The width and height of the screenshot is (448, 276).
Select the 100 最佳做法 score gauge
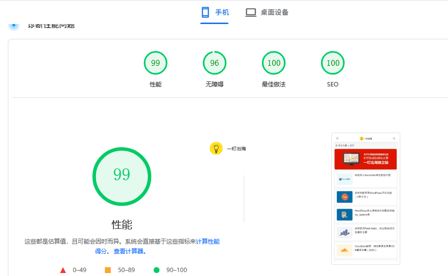[274, 63]
